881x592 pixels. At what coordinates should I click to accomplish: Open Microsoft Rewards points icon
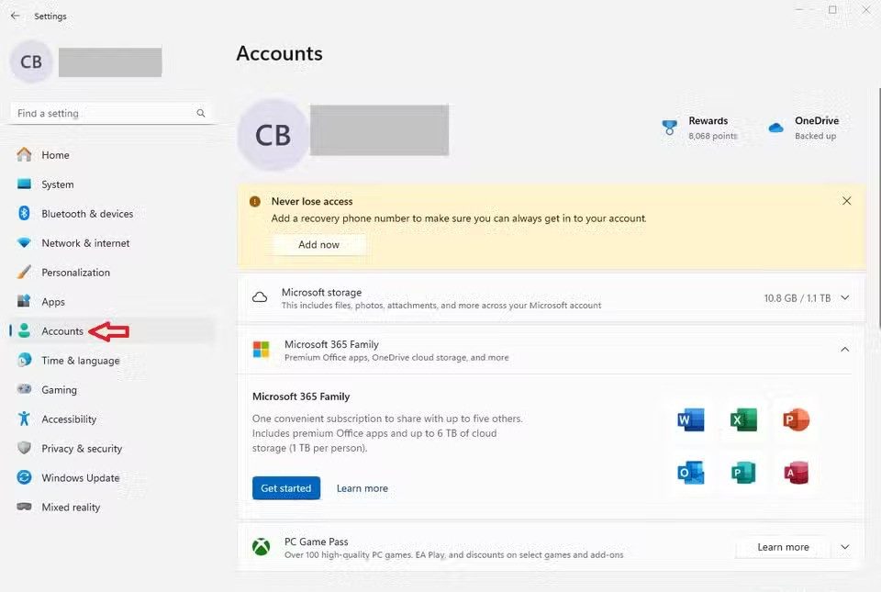click(669, 127)
